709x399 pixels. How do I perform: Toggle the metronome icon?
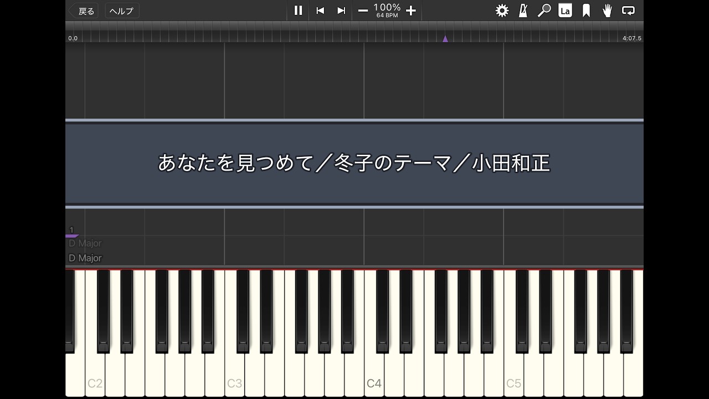pyautogui.click(x=523, y=11)
